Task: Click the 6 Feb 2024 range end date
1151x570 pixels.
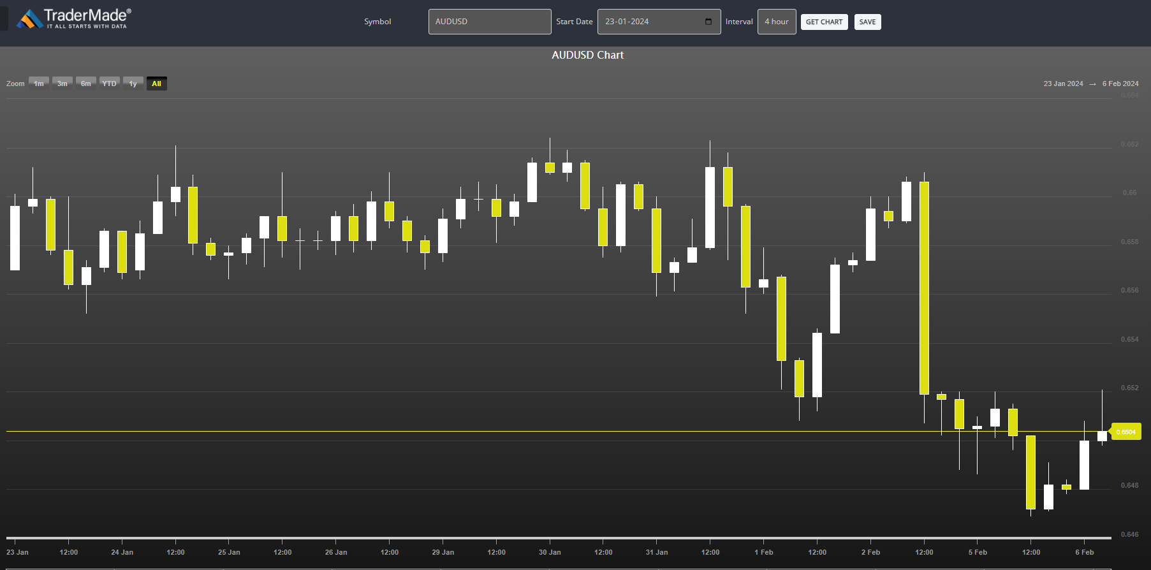Action: point(1120,84)
